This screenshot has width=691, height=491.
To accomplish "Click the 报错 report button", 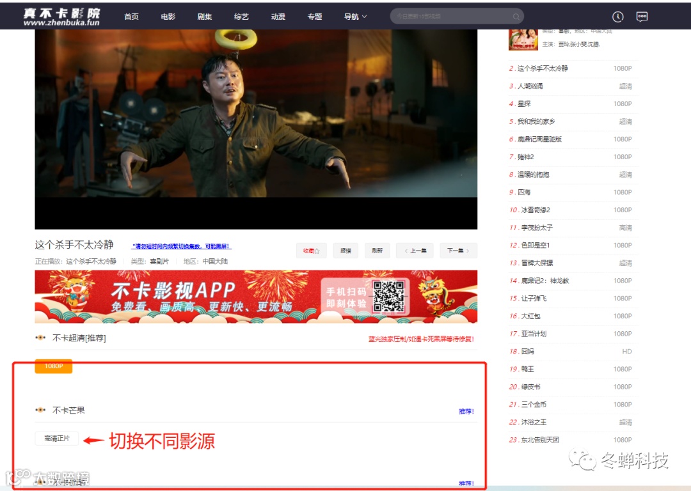I will coord(345,251).
